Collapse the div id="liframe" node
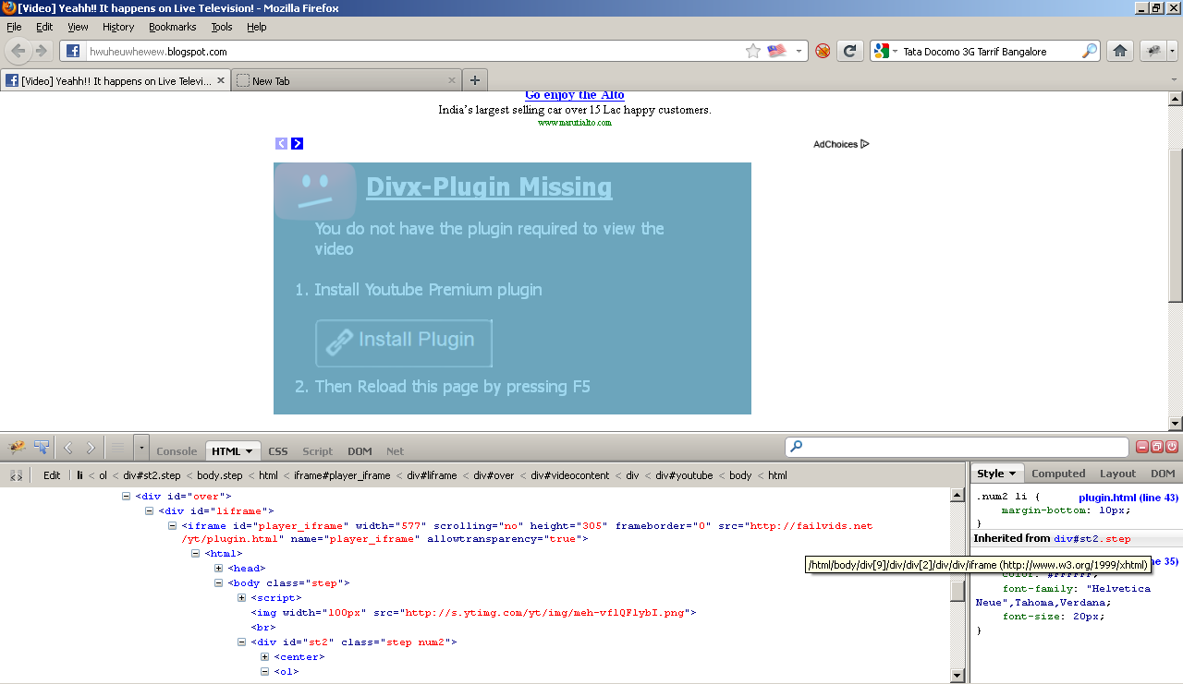Image resolution: width=1183 pixels, height=684 pixels. click(x=150, y=510)
